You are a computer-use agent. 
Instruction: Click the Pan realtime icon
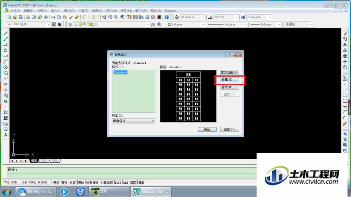click(104, 17)
